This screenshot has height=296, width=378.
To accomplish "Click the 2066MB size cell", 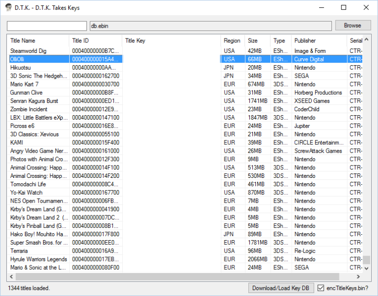I will coord(257,259).
